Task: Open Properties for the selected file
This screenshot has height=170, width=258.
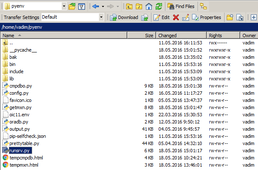Action: pos(206,17)
